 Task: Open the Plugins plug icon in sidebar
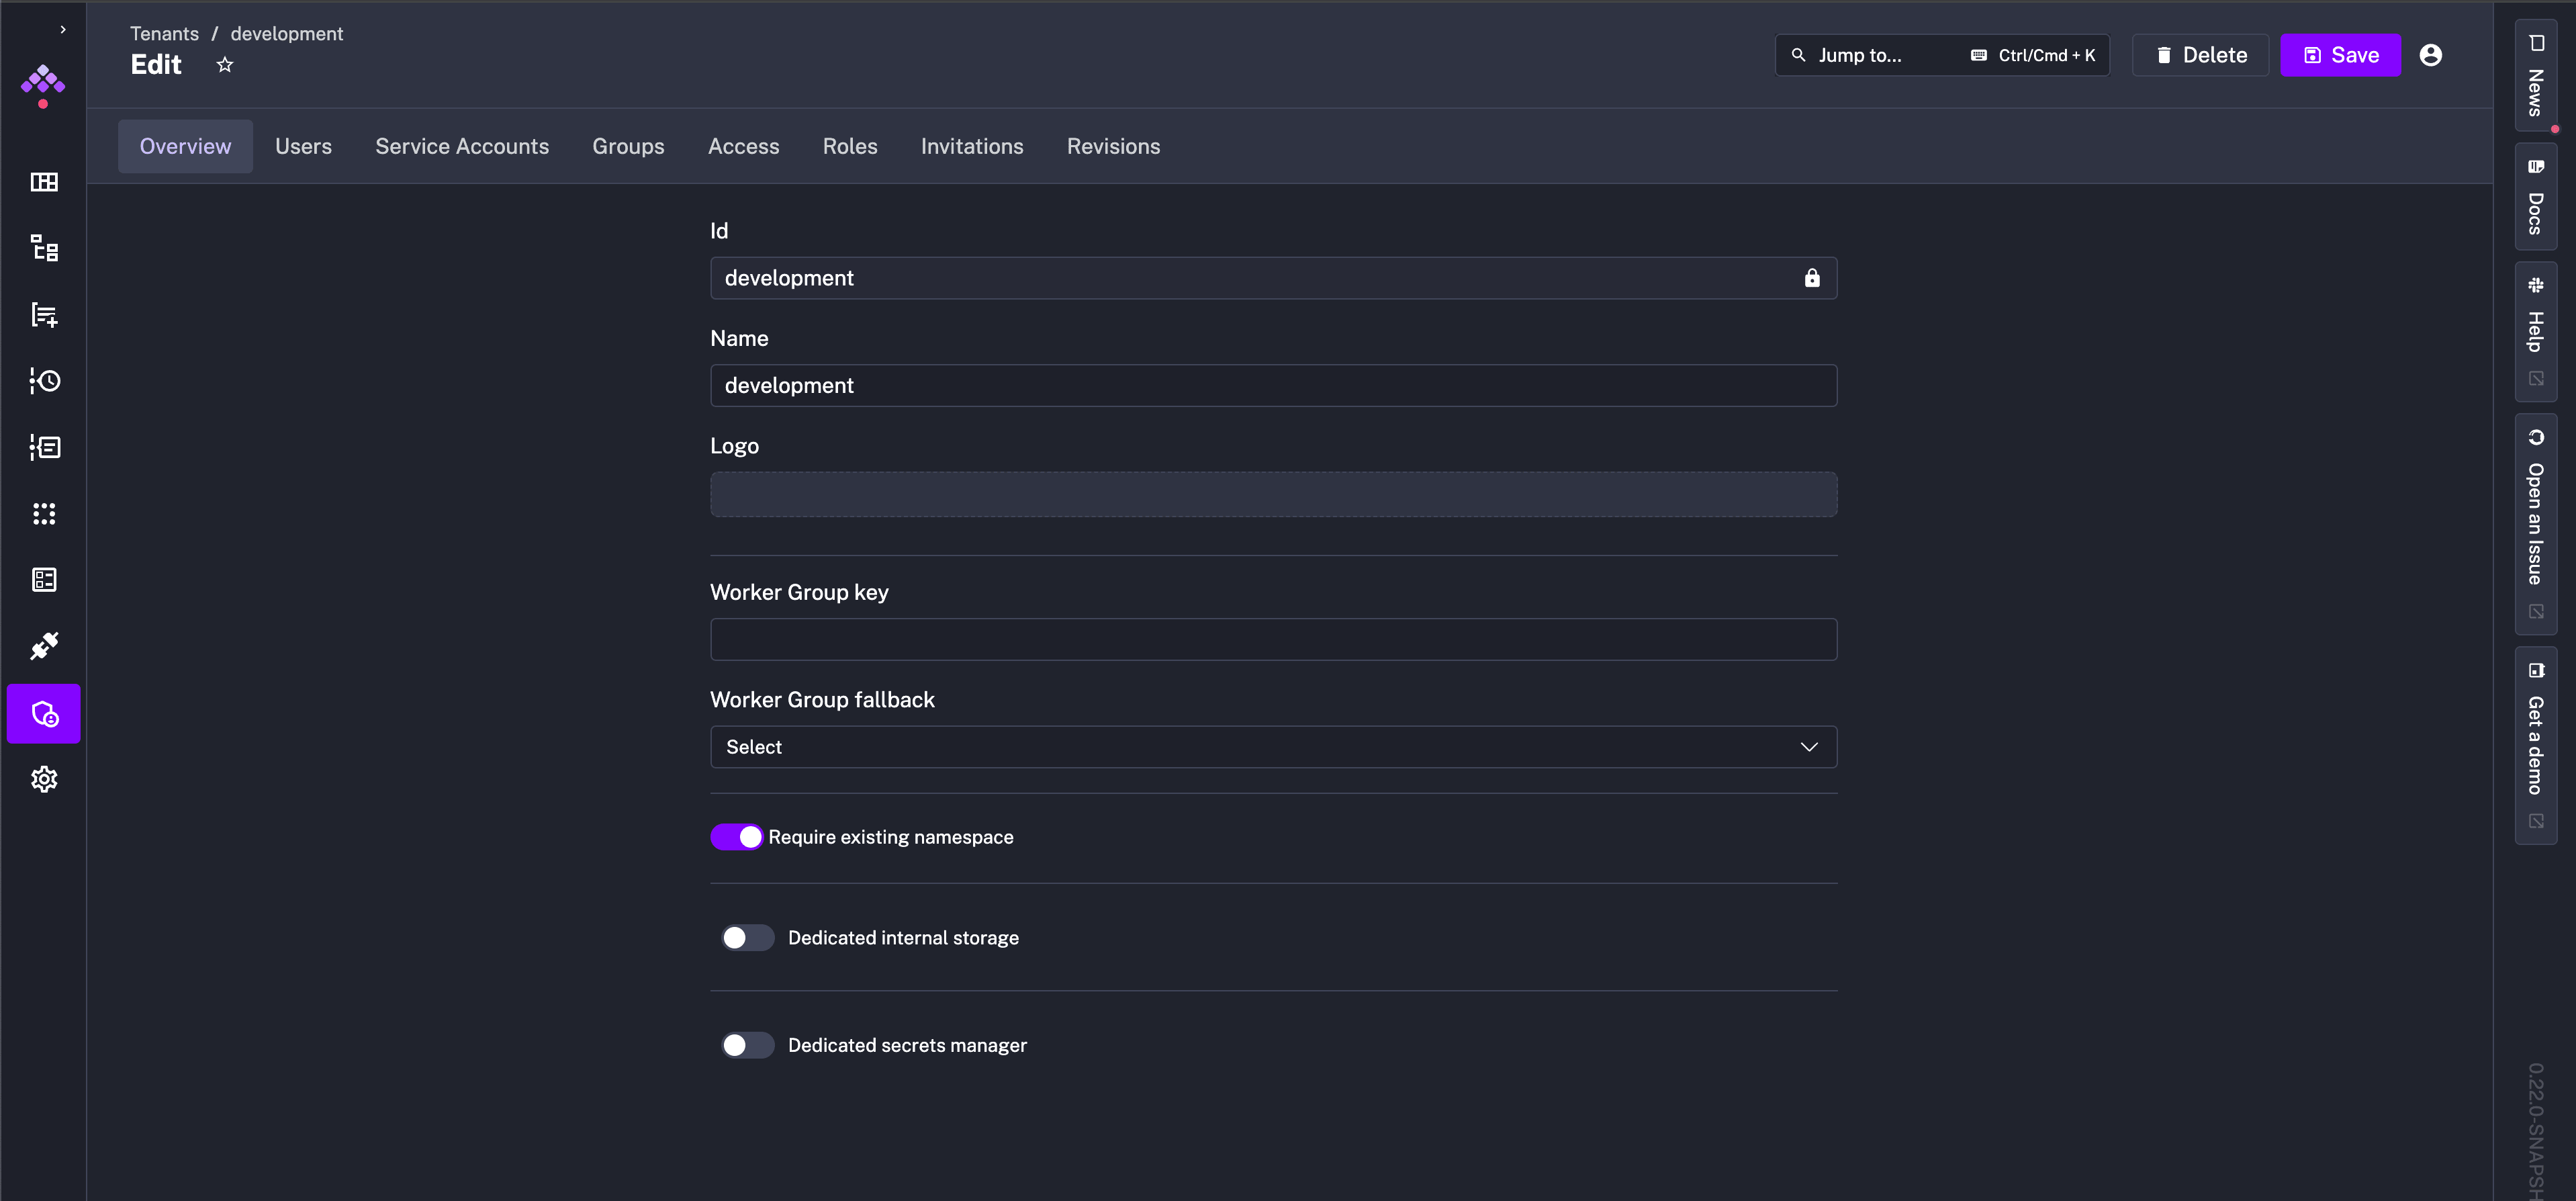44,646
